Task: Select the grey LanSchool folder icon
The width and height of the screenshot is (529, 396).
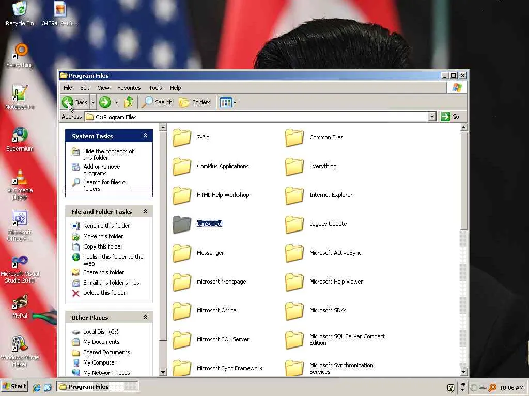Action: (x=182, y=224)
